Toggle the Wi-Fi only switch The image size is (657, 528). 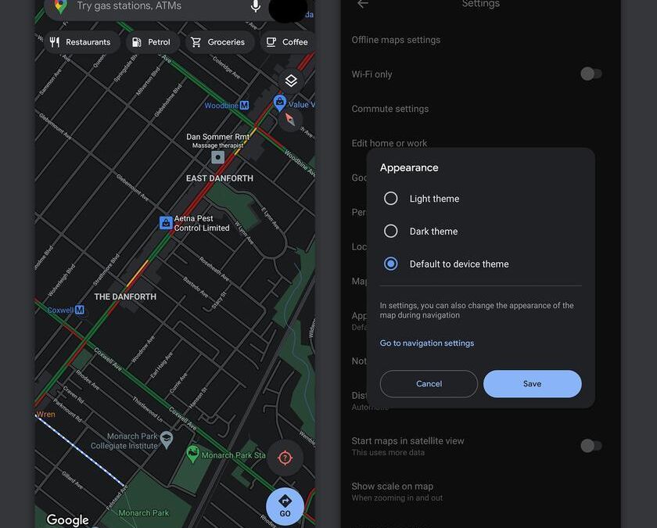pyautogui.click(x=591, y=74)
